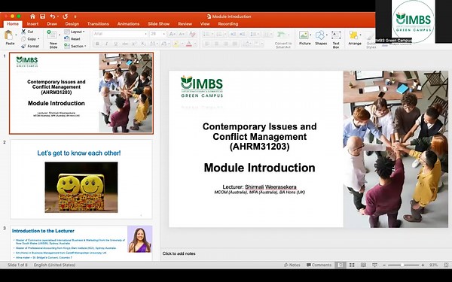Switch to the Animations tab
Viewport: 452px width, 282px height.
point(128,24)
